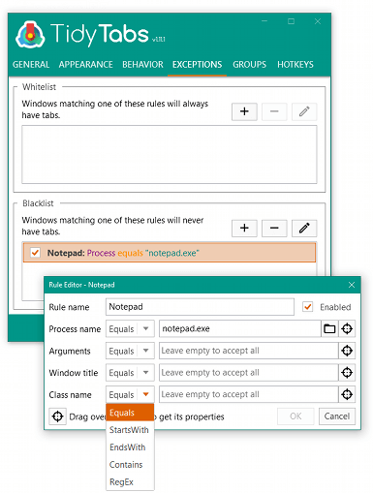Go to the Hotkeys tab

(x=295, y=65)
